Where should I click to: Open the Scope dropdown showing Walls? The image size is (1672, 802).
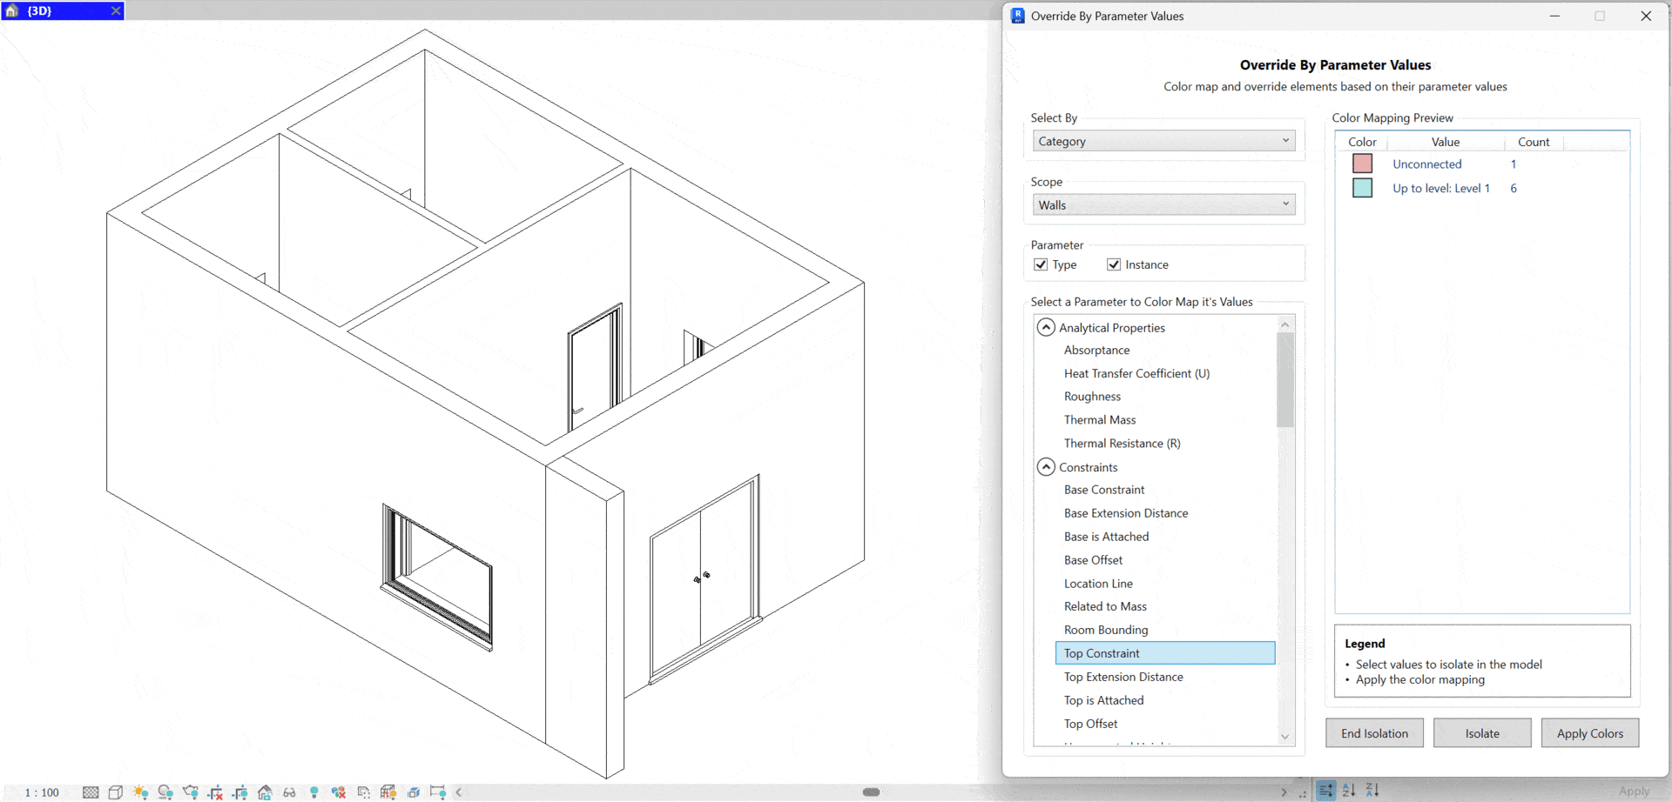point(1163,204)
